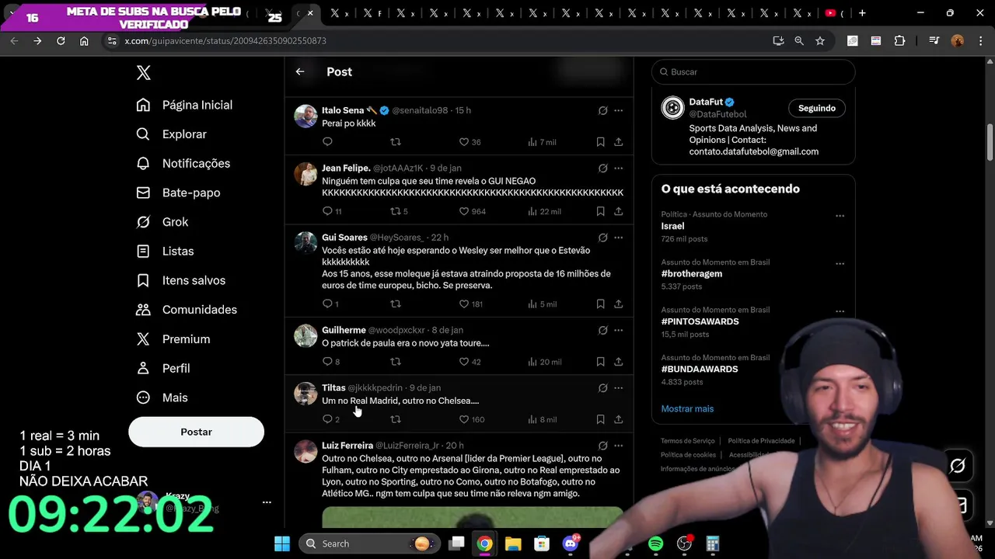
Task: Open Premium in the sidebar
Action: [173, 339]
